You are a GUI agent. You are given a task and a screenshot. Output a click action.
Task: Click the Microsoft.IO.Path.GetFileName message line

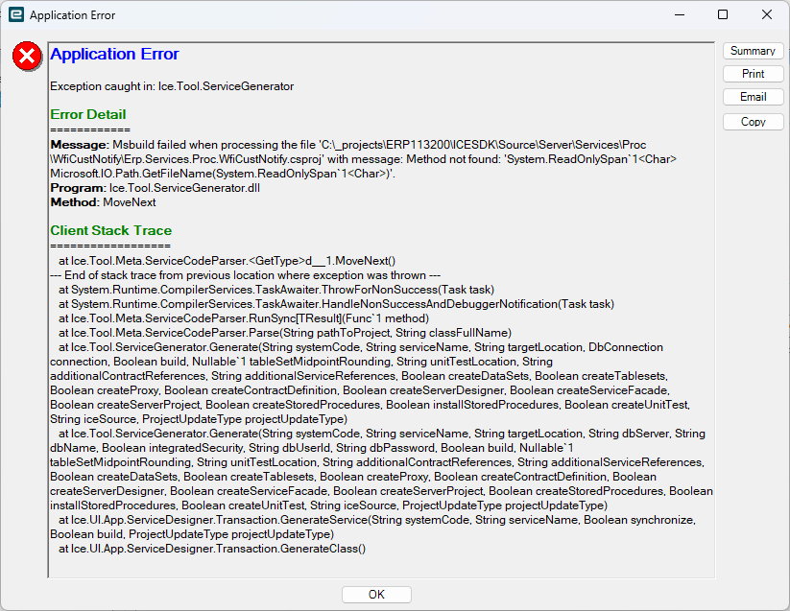click(x=223, y=174)
